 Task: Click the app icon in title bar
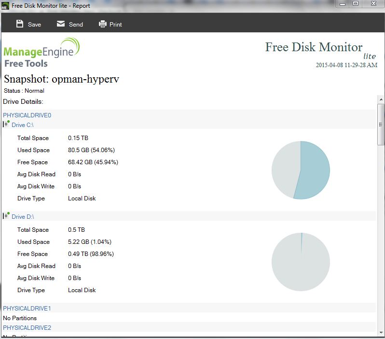pyautogui.click(x=5, y=6)
